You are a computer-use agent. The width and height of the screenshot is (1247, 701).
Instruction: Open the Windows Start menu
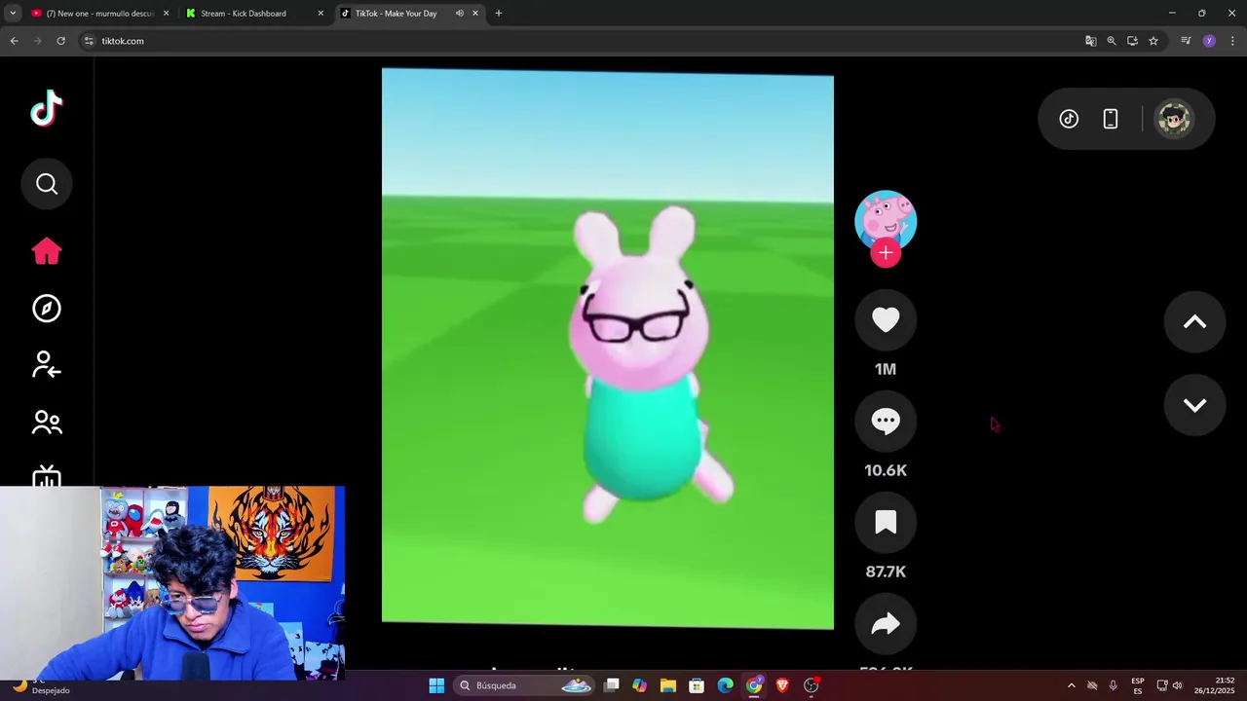436,685
